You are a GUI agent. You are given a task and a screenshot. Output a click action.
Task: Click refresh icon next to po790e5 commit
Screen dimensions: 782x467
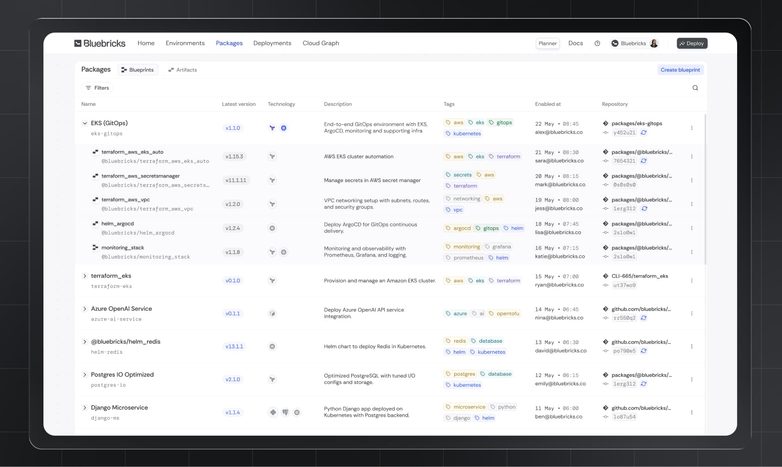point(644,351)
